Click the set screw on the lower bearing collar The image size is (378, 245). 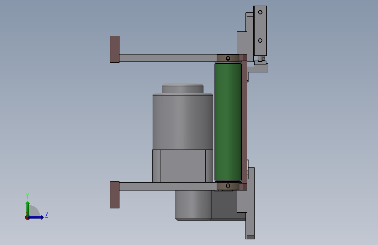(228, 186)
